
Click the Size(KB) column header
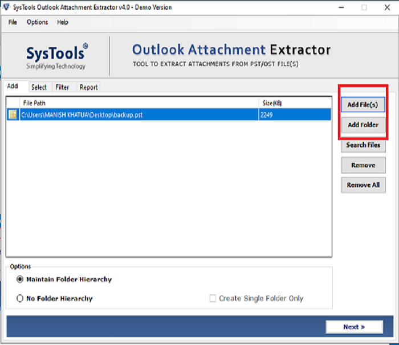point(295,103)
